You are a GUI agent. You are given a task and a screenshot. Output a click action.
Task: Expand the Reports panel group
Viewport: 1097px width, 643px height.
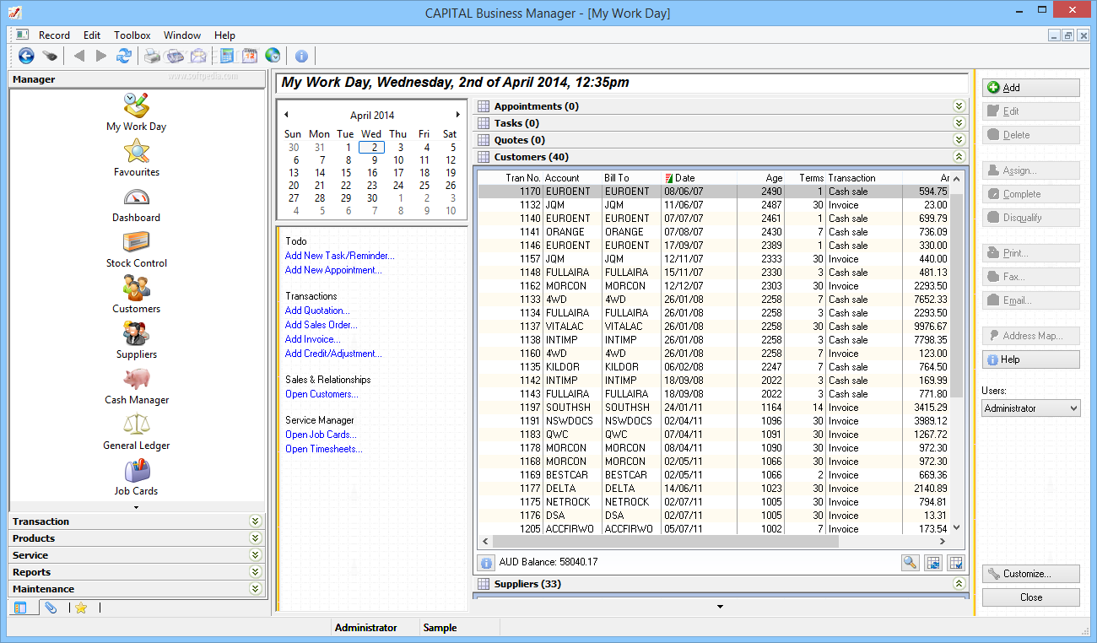coord(255,572)
